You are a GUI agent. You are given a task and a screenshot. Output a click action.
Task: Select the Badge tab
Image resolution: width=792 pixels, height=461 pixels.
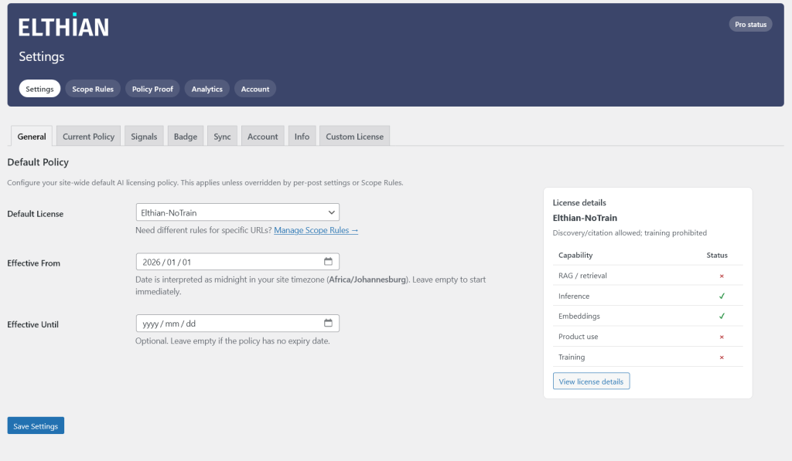pos(185,137)
